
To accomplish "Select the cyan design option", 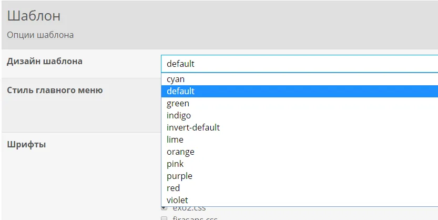I will click(x=176, y=79).
